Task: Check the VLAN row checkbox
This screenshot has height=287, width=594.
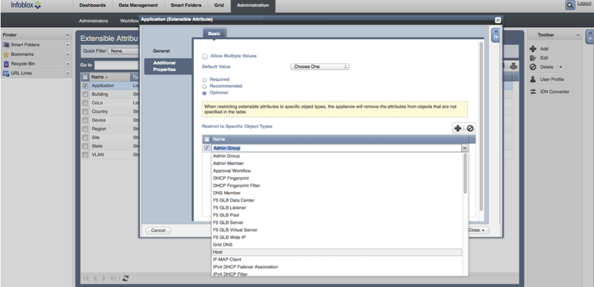Action: 85,155
